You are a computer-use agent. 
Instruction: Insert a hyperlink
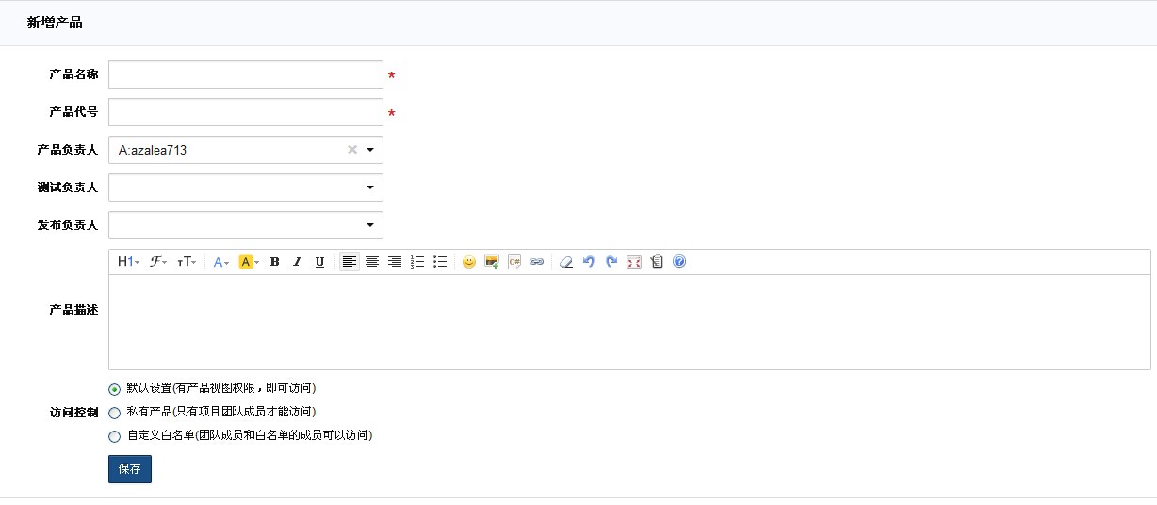(536, 262)
